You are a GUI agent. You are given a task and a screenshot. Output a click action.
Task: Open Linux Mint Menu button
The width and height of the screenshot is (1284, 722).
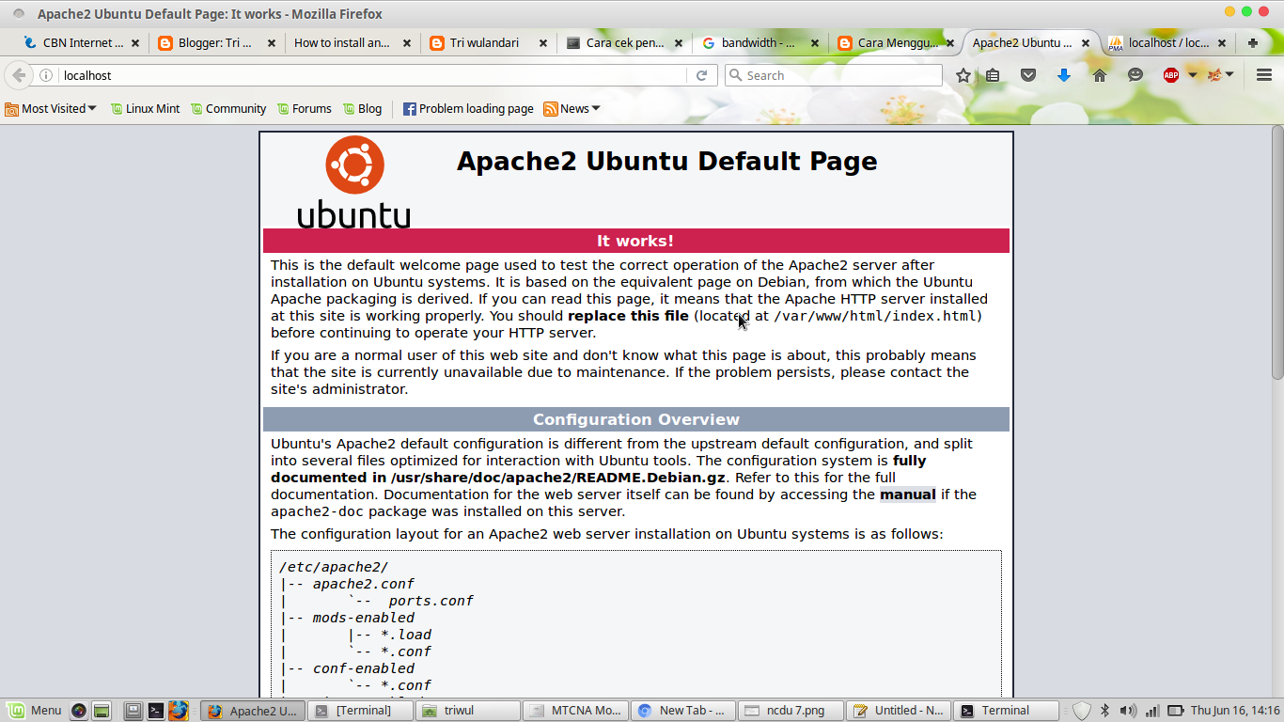[35, 711]
